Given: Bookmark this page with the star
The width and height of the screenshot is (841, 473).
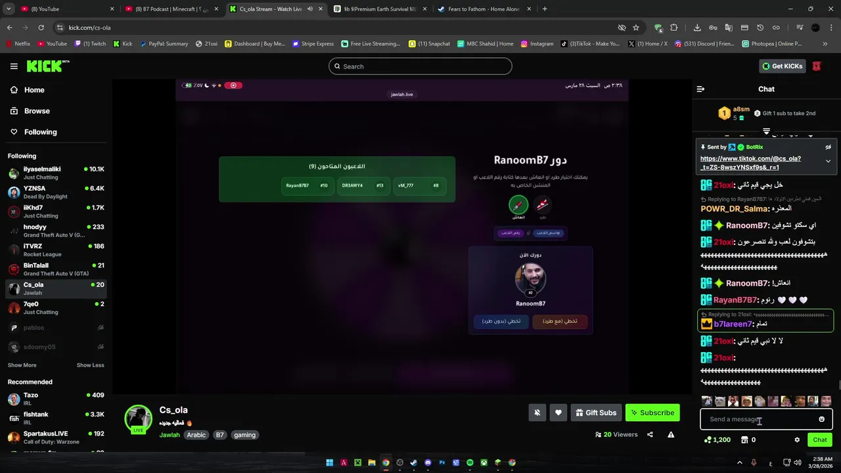Looking at the screenshot, I should coord(636,28).
